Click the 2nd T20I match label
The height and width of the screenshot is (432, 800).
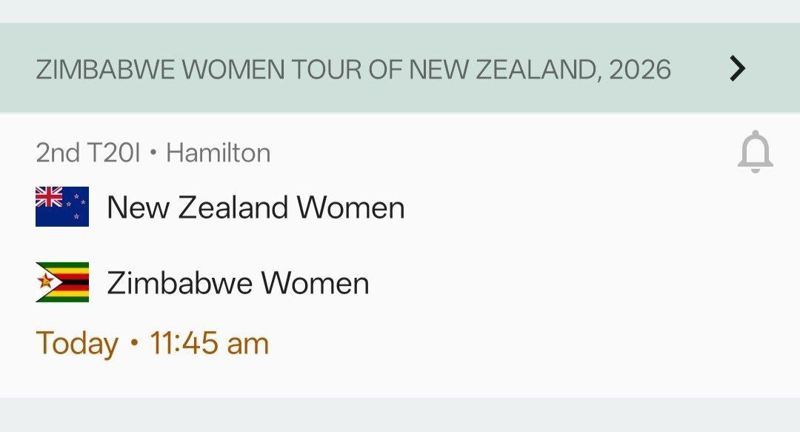tap(87, 153)
